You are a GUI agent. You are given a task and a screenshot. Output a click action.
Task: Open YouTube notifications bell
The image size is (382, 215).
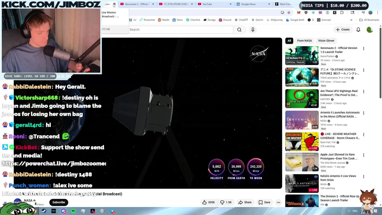tap(358, 30)
